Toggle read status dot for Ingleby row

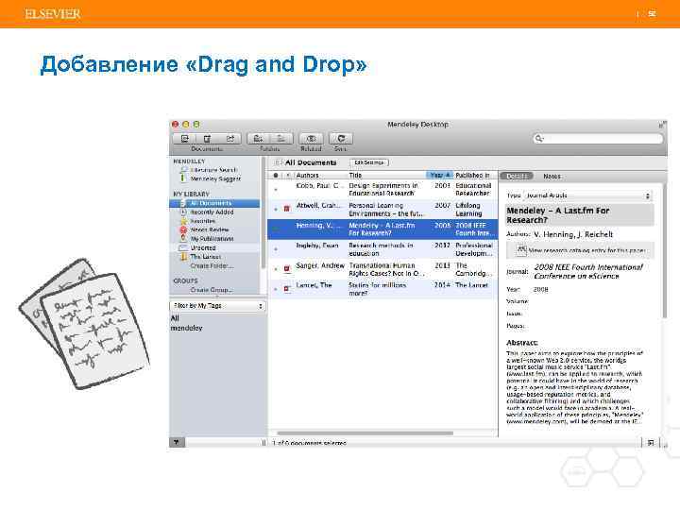tap(276, 249)
